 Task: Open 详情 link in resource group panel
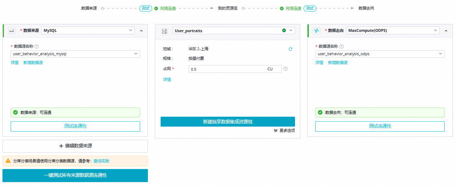167,80
